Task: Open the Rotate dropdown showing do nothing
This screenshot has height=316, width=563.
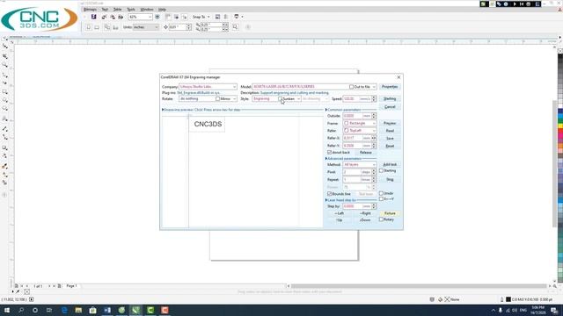Action: coord(235,99)
